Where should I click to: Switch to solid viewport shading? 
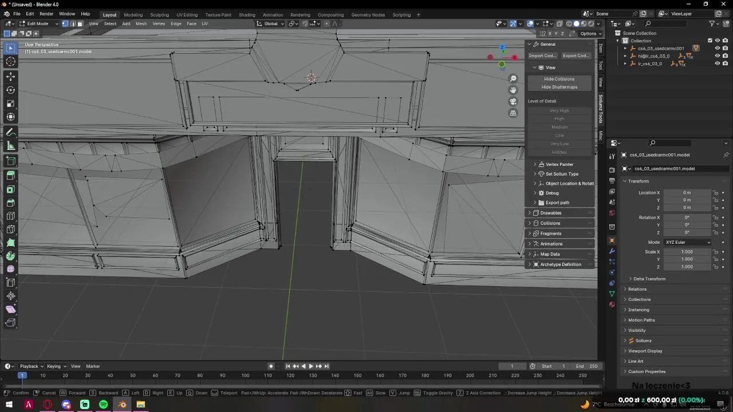(x=576, y=23)
